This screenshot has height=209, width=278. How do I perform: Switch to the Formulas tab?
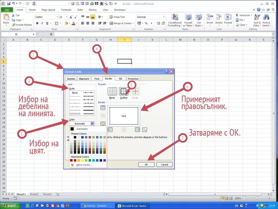tap(66, 10)
